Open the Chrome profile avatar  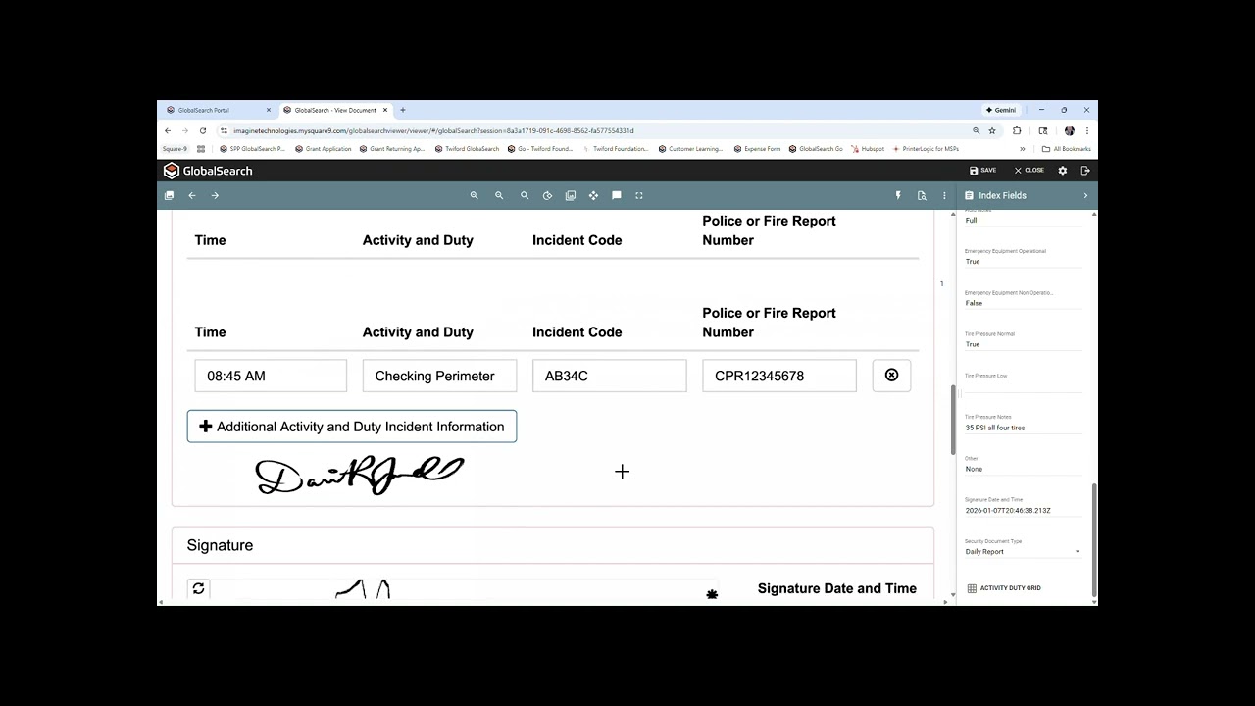point(1069,130)
